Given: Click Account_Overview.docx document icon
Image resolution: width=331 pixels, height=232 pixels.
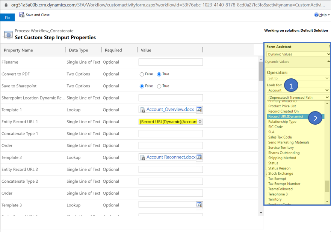Looking at the screenshot, I should [x=143, y=110].
